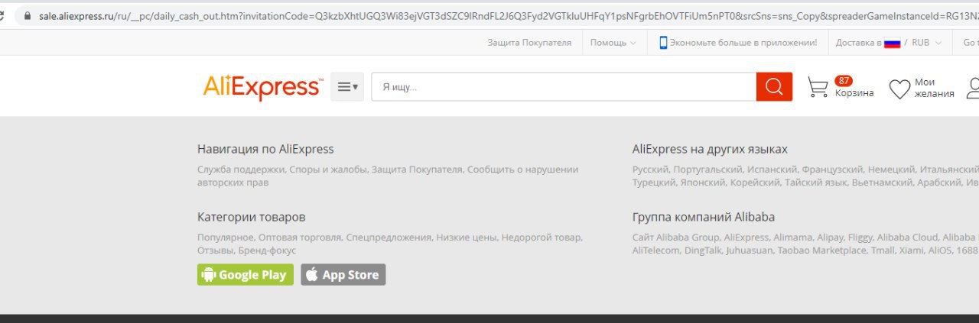Select Французский language link
979x323 pixels.
pos(834,170)
